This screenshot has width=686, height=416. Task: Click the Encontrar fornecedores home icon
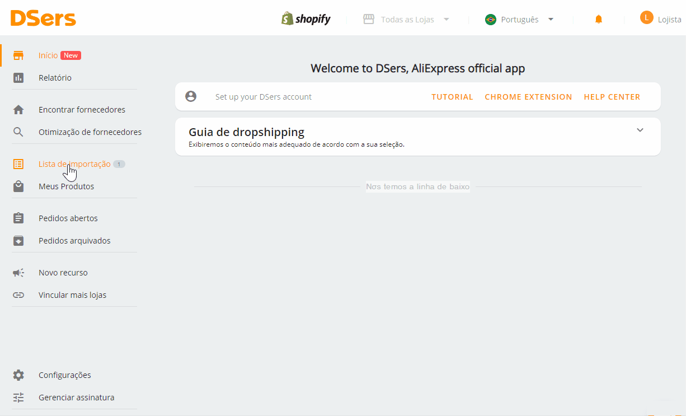[18, 110]
